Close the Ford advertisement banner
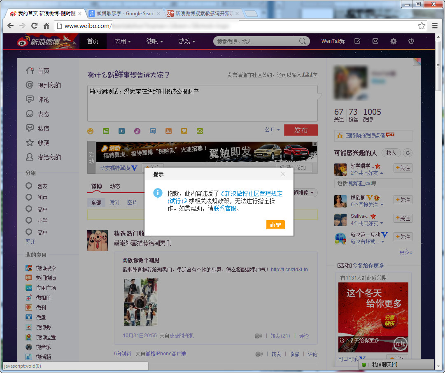Image resolution: width=445 pixels, height=373 pixels. pyautogui.click(x=315, y=144)
